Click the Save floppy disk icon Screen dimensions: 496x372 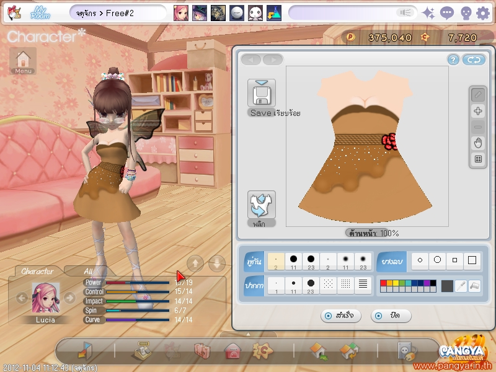point(261,94)
